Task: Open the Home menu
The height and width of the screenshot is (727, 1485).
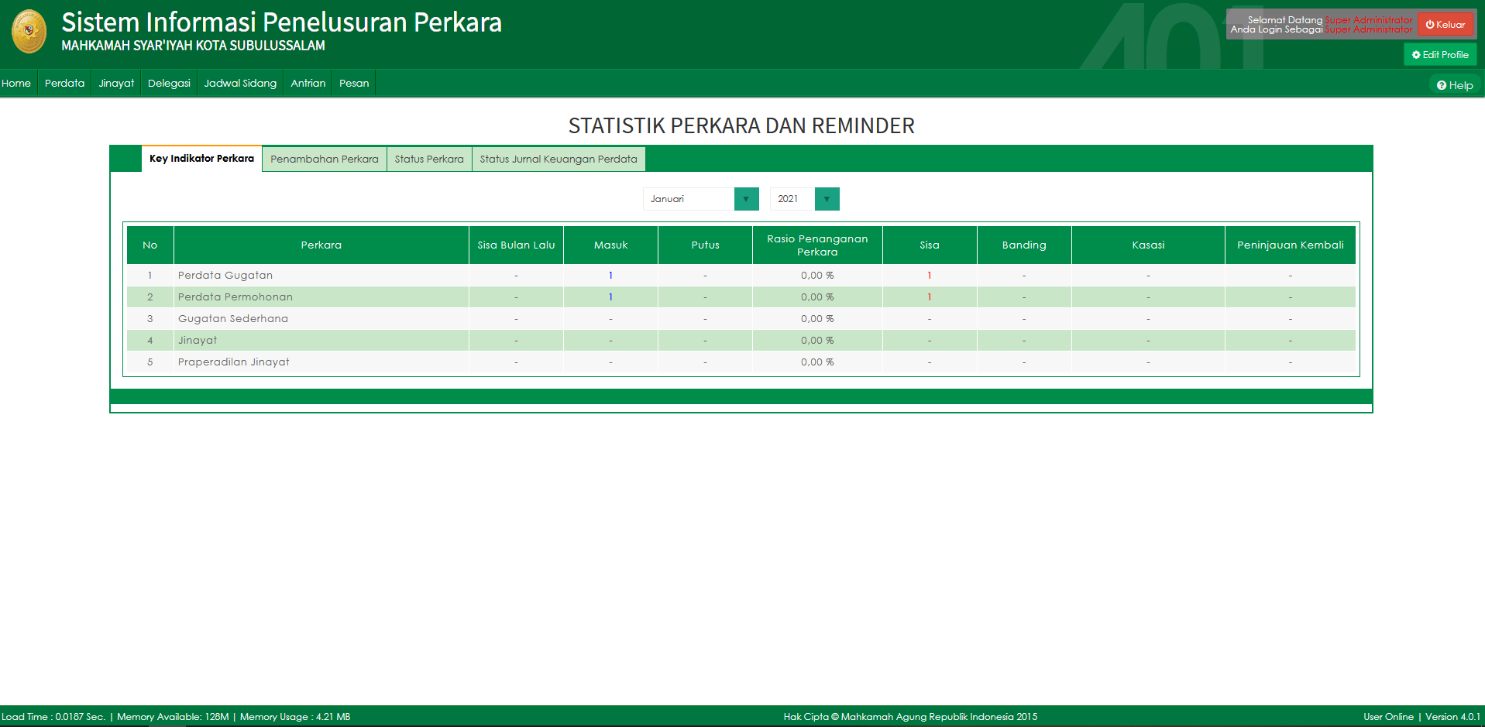Action: (x=16, y=84)
